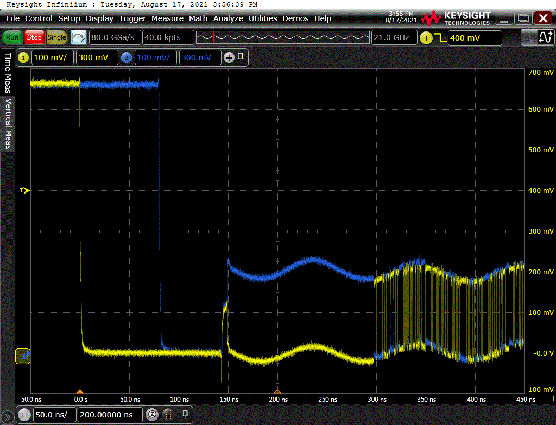
Task: Click the pin icon in horizontal toolbar
Action: 185,414
